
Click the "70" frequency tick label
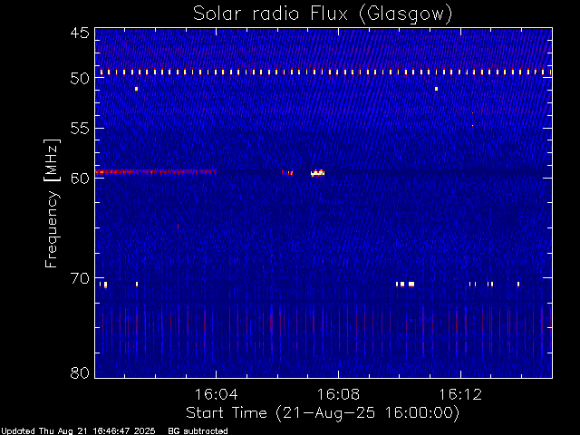[x=80, y=278]
